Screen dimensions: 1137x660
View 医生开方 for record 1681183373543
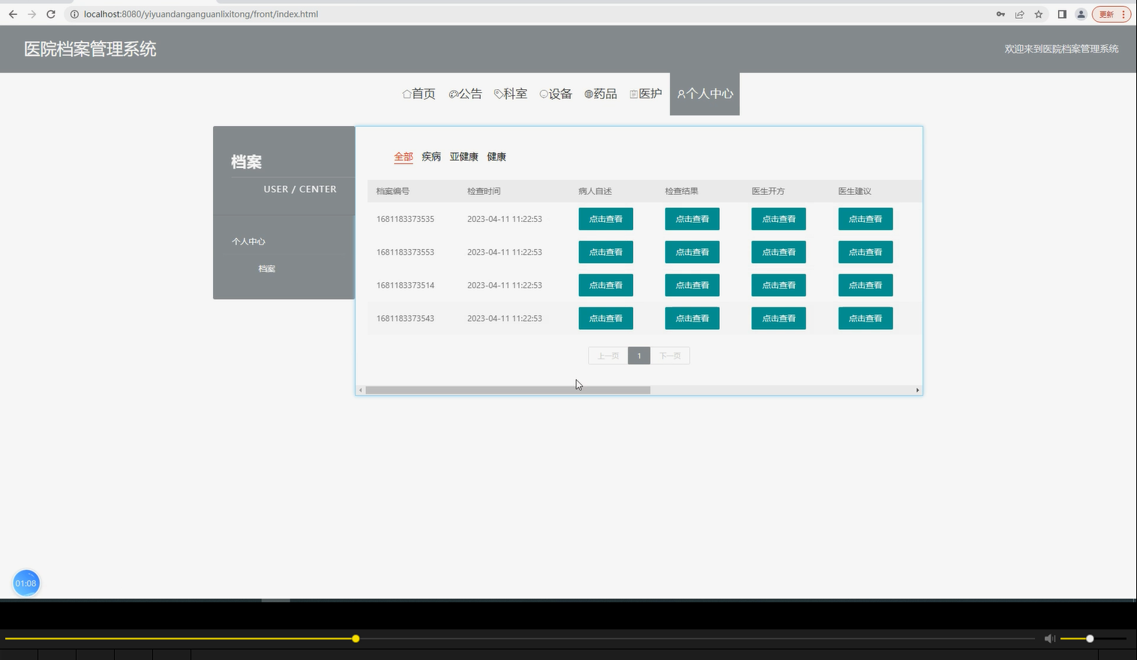point(778,318)
